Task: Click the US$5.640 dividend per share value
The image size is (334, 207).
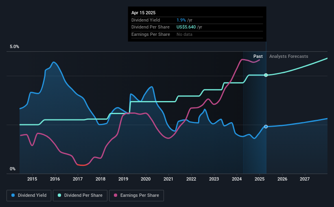Action: coord(186,27)
